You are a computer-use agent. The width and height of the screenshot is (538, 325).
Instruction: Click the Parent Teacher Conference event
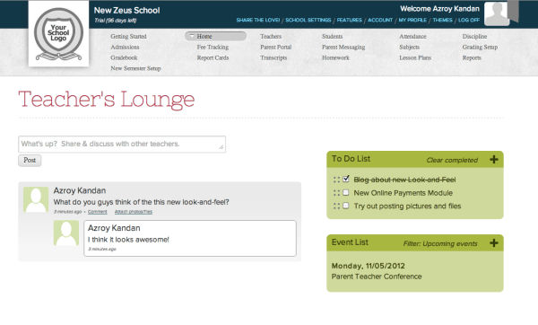point(377,277)
